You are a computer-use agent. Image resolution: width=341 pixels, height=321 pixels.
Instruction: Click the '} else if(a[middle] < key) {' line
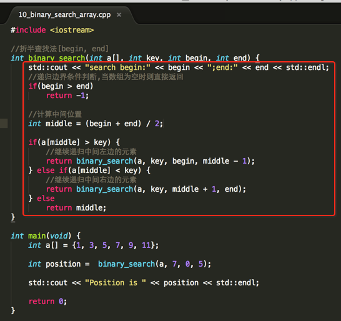(89, 170)
